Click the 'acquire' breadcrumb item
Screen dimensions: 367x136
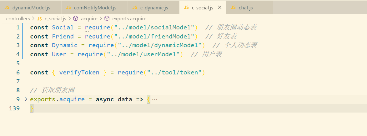89,19
